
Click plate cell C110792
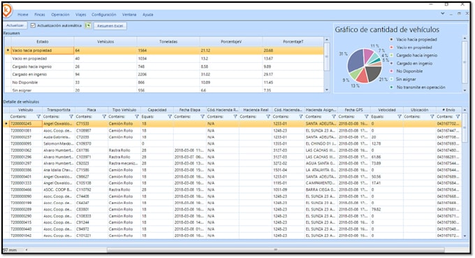(x=92, y=189)
